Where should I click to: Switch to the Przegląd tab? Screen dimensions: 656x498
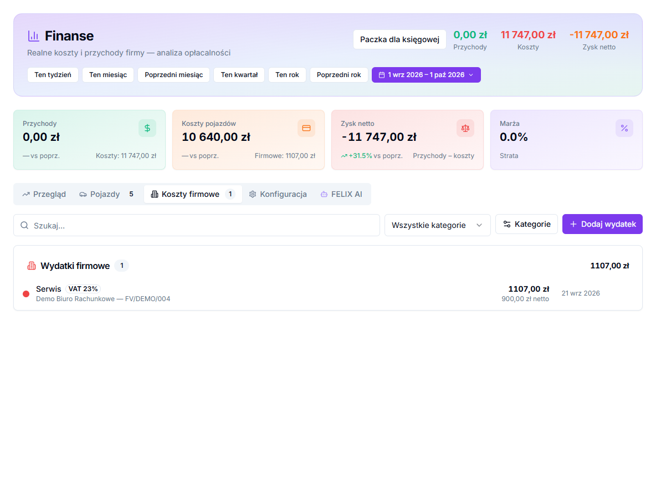coord(44,194)
